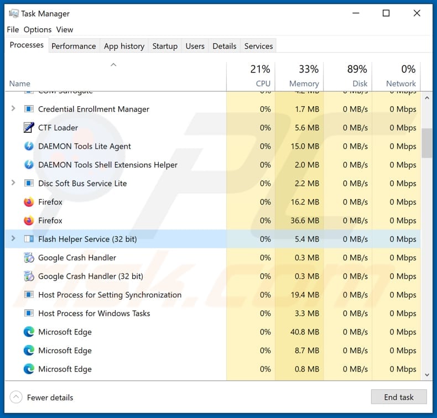The width and height of the screenshot is (437, 418).
Task: Sort processes by the Memory column header
Action: click(299, 76)
